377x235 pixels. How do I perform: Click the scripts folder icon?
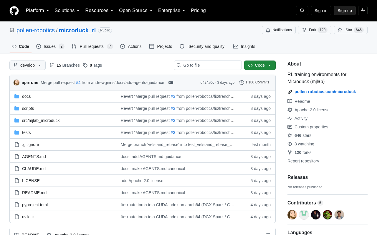pos(17,108)
